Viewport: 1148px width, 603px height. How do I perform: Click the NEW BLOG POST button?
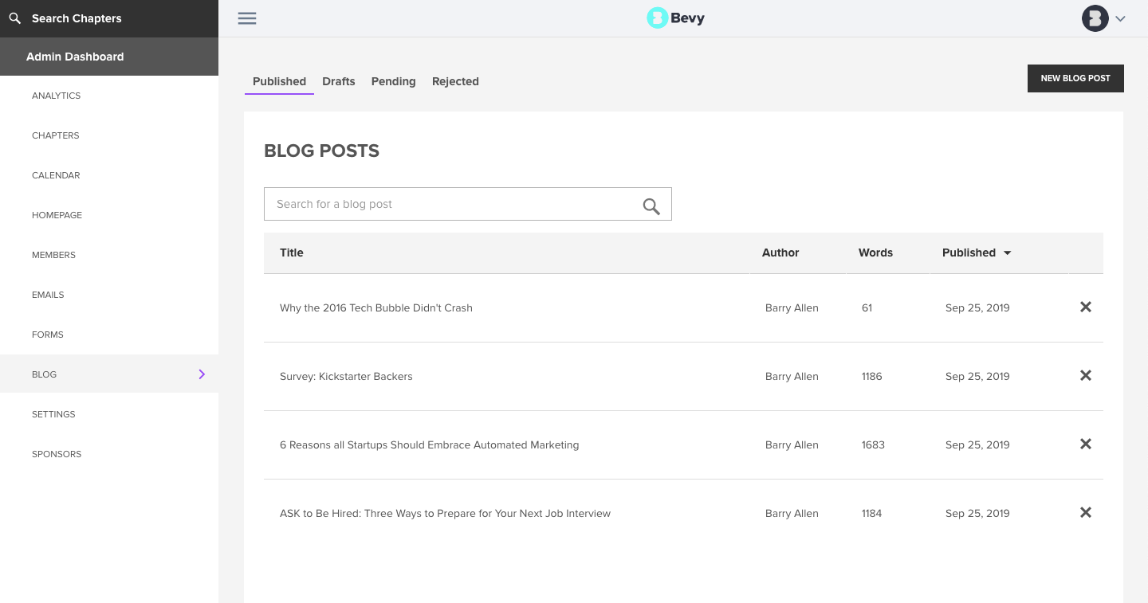click(1075, 78)
